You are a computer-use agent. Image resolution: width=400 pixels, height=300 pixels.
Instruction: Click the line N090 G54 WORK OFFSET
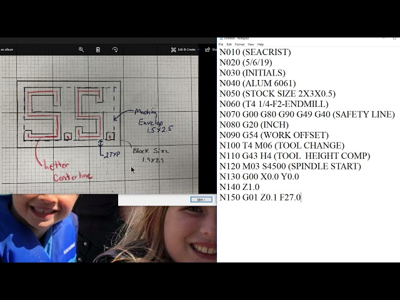274,135
